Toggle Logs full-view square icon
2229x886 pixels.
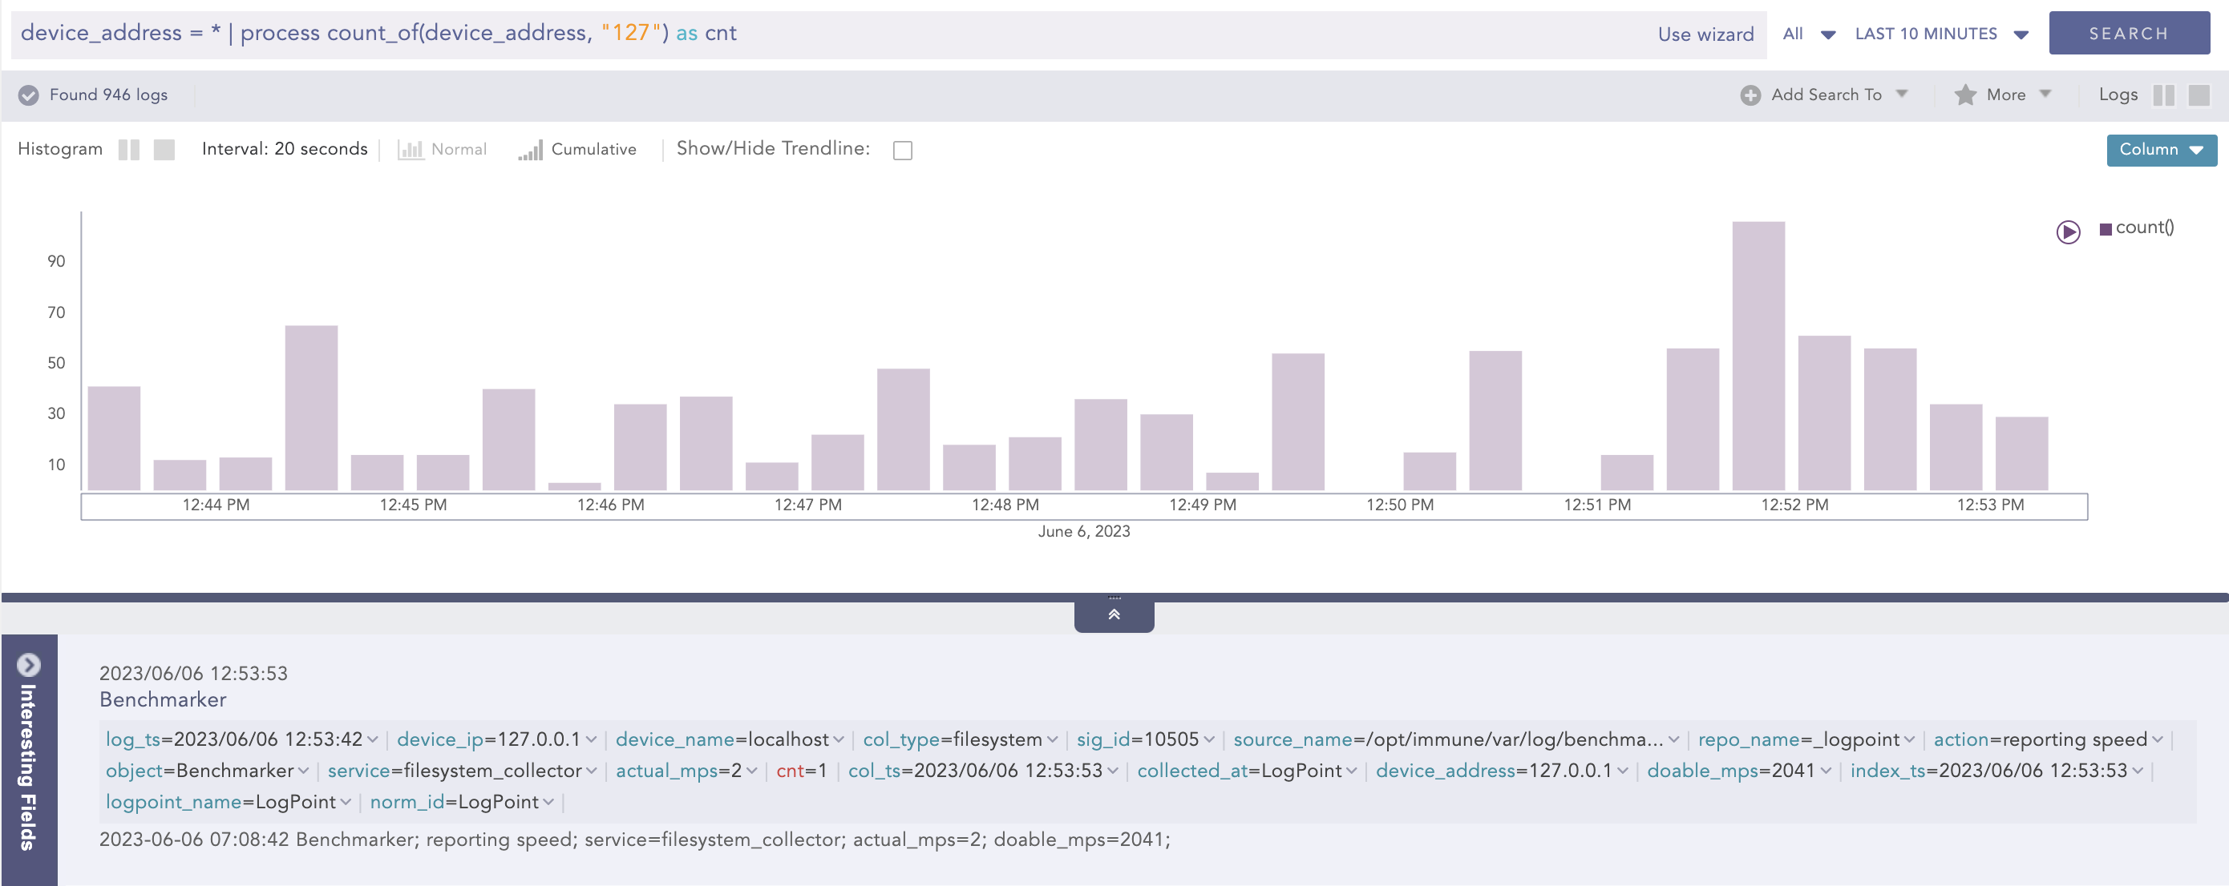[x=2198, y=95]
